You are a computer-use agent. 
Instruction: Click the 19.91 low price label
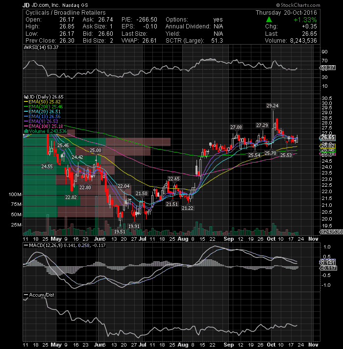(x=134, y=226)
